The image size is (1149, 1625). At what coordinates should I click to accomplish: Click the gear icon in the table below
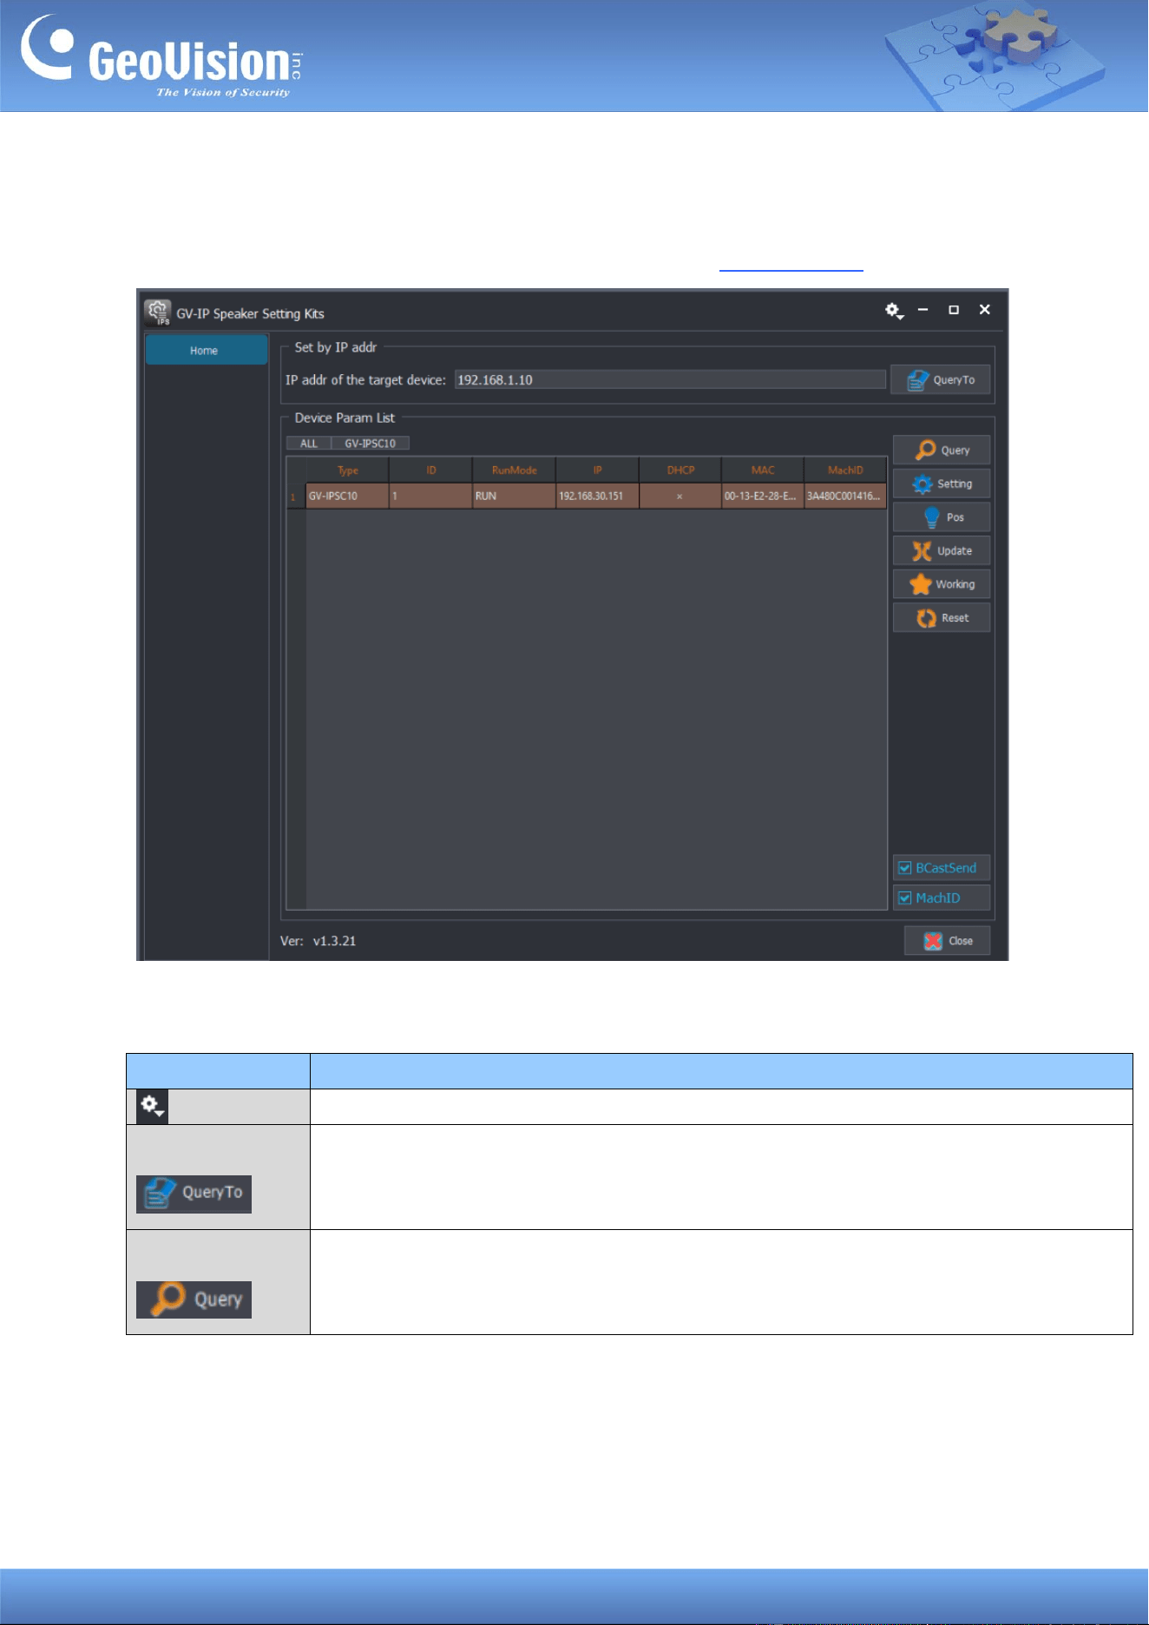[152, 1107]
